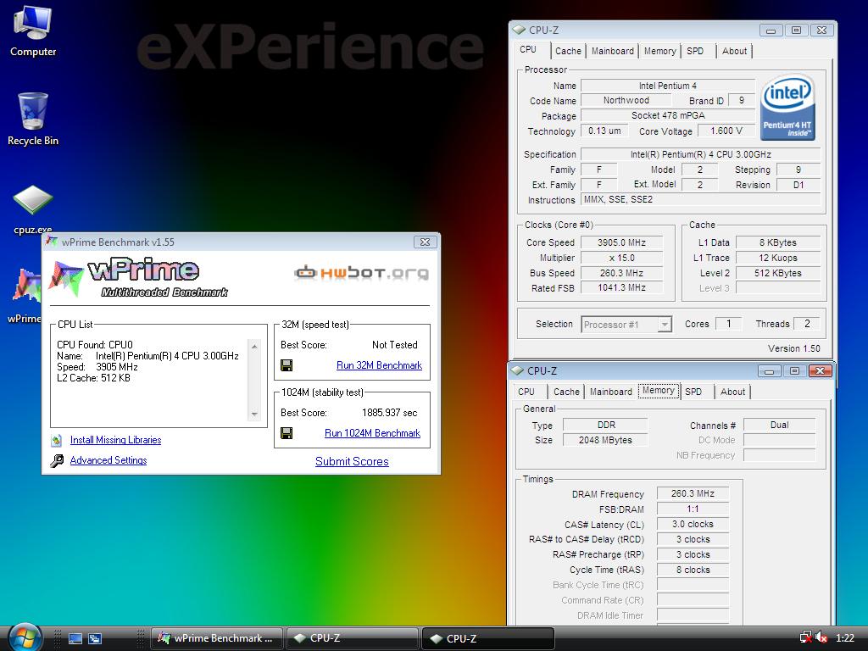
Task: Switch to Memory tab in upper CPU-Z
Action: (659, 51)
